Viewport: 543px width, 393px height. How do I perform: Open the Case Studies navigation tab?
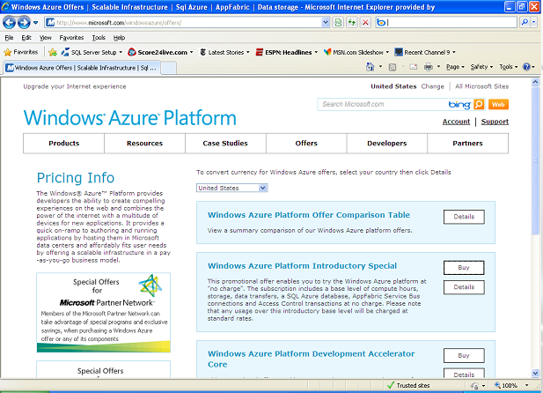pos(225,144)
